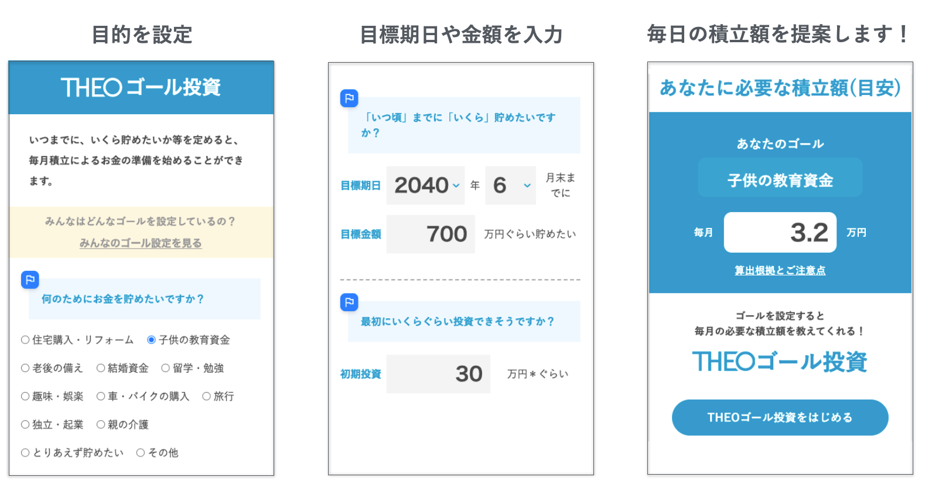
Task: Click the target amount field showing 700
Action: [x=431, y=234]
